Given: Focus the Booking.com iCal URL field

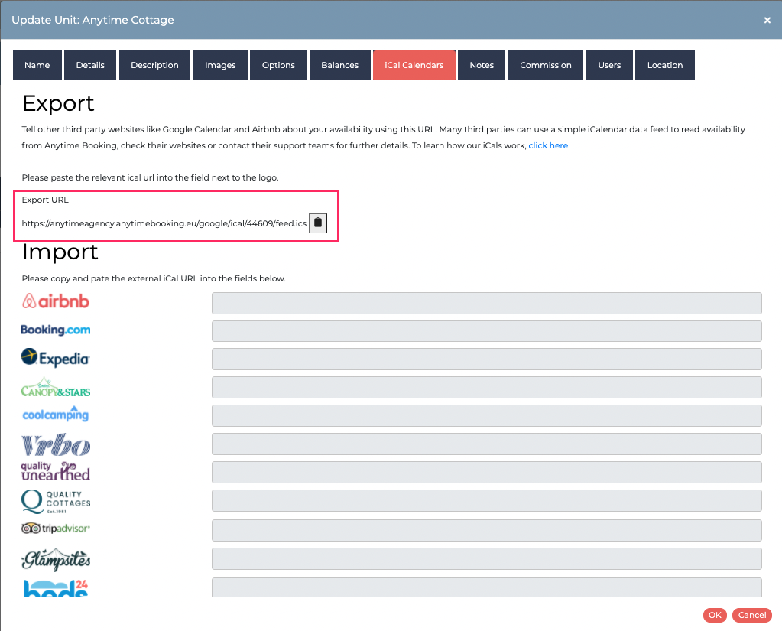Looking at the screenshot, I should click(487, 331).
